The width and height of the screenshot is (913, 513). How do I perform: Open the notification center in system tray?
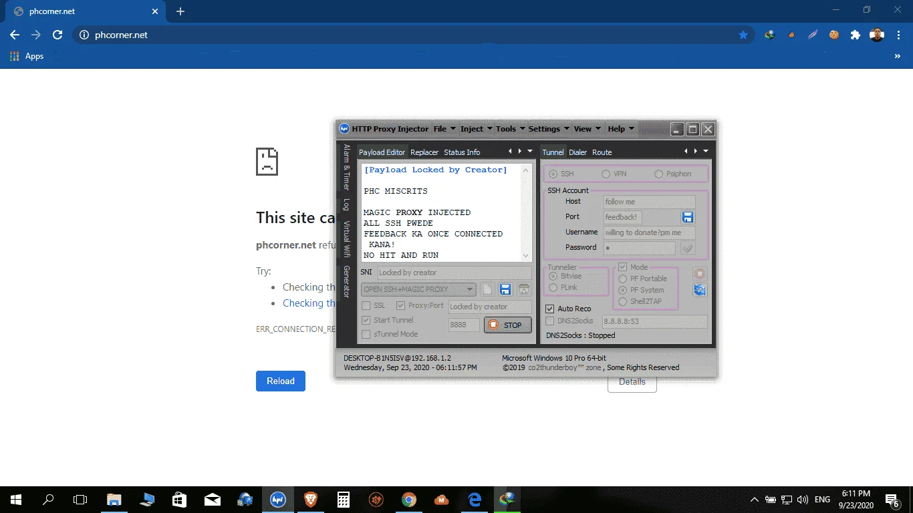point(893,500)
